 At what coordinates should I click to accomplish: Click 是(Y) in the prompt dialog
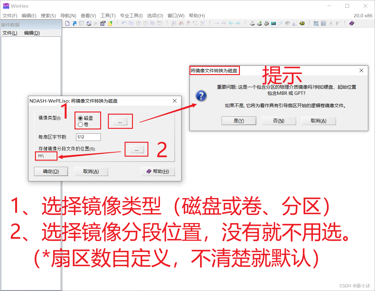[239, 121]
